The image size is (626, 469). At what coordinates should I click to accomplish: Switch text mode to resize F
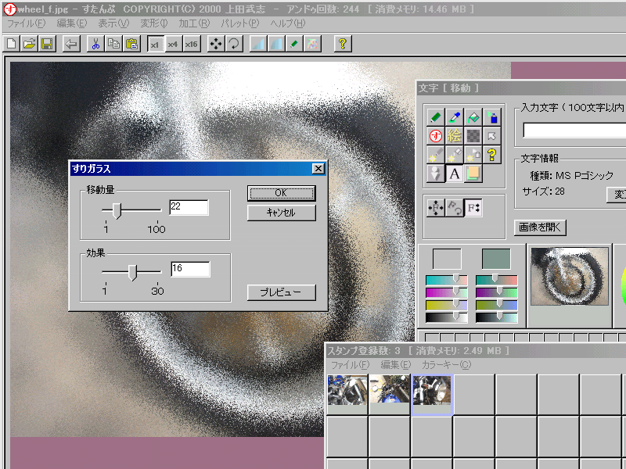point(473,208)
